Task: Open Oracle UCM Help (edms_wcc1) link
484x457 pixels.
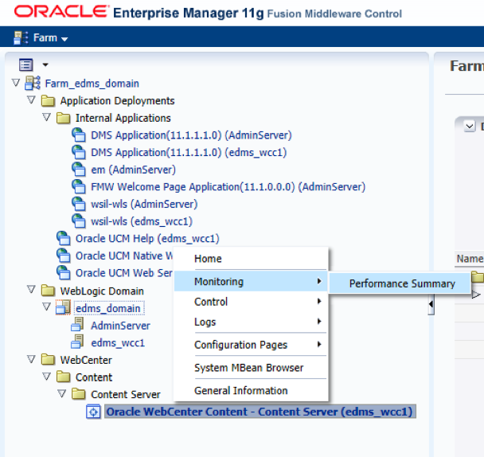Action: 147,239
